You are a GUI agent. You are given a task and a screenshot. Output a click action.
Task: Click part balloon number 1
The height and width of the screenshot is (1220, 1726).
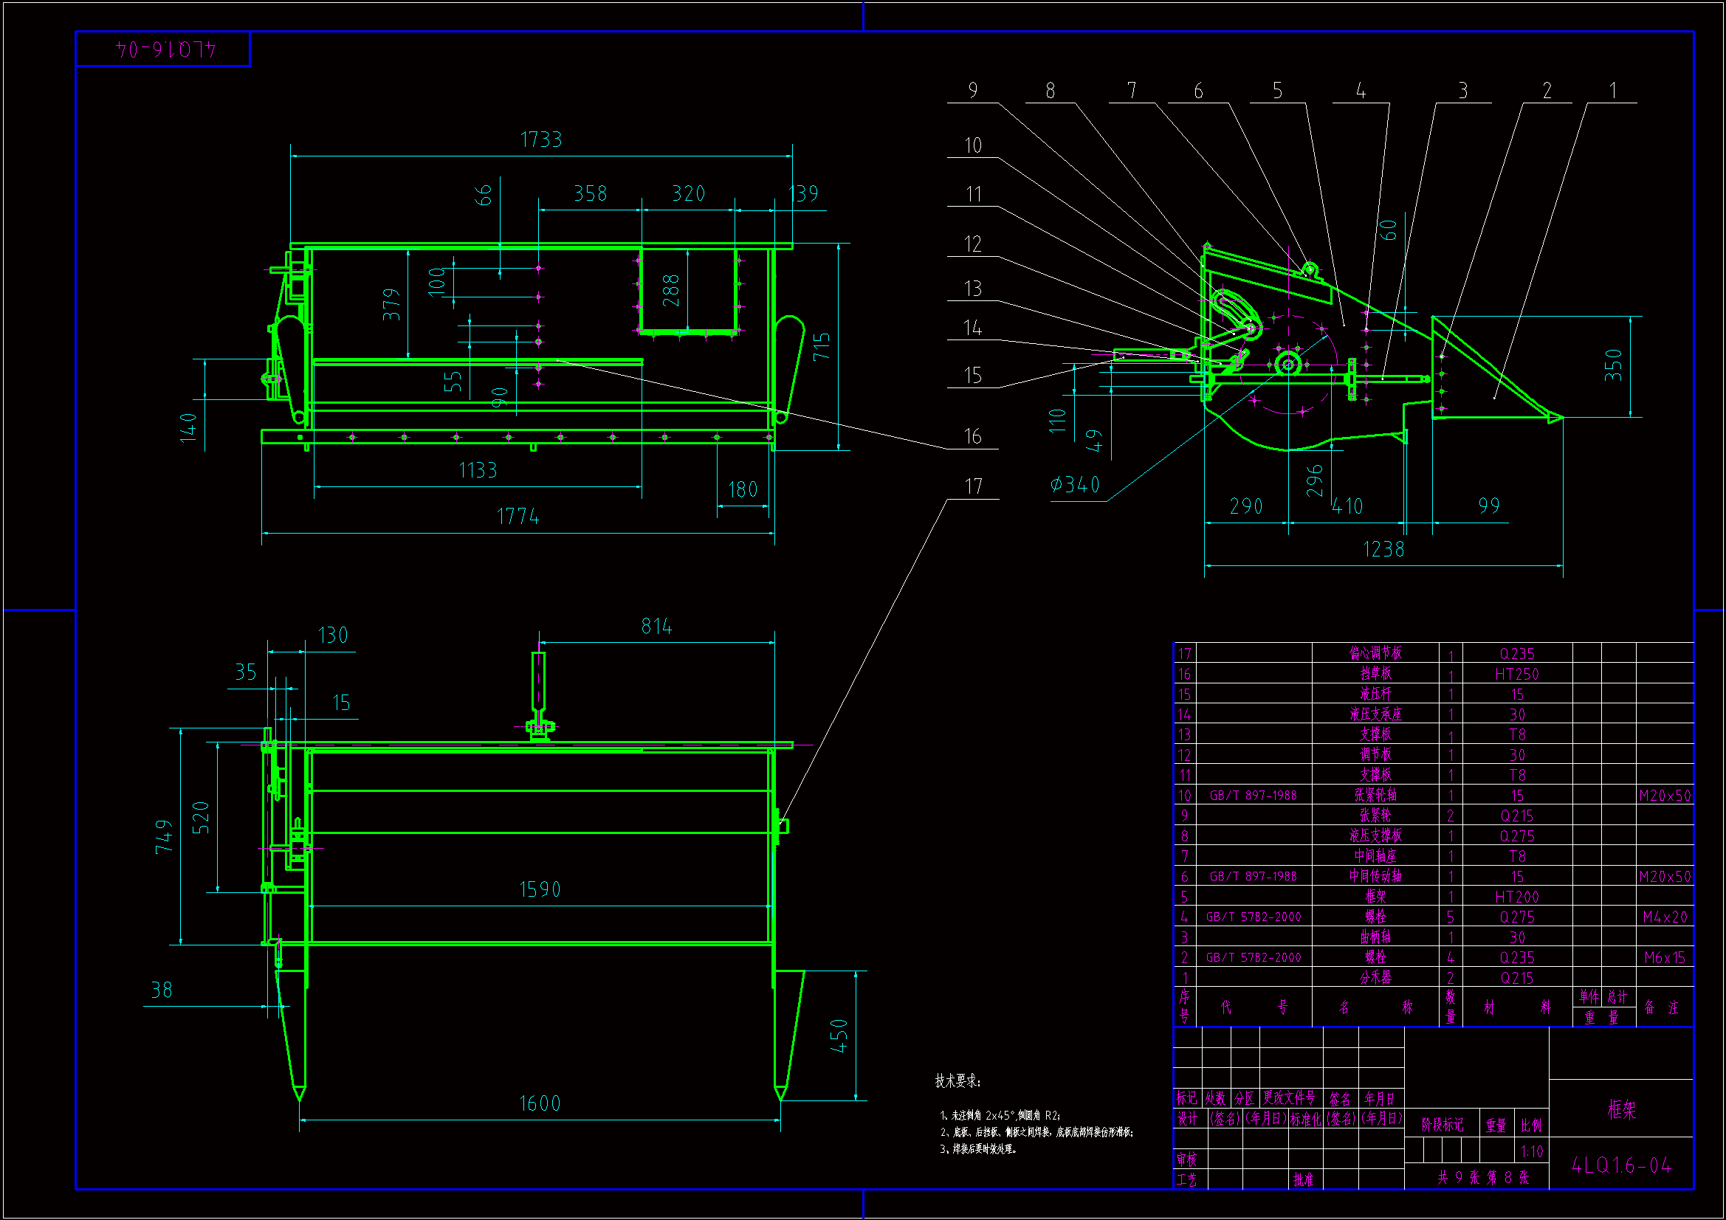[1612, 91]
